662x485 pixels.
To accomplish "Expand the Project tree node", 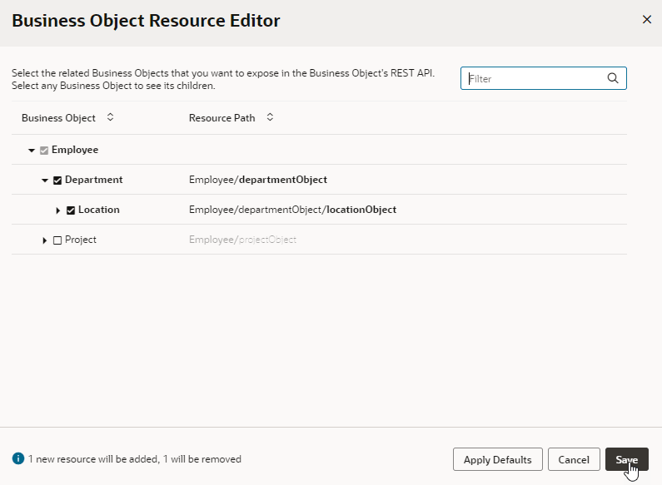I will 45,240.
